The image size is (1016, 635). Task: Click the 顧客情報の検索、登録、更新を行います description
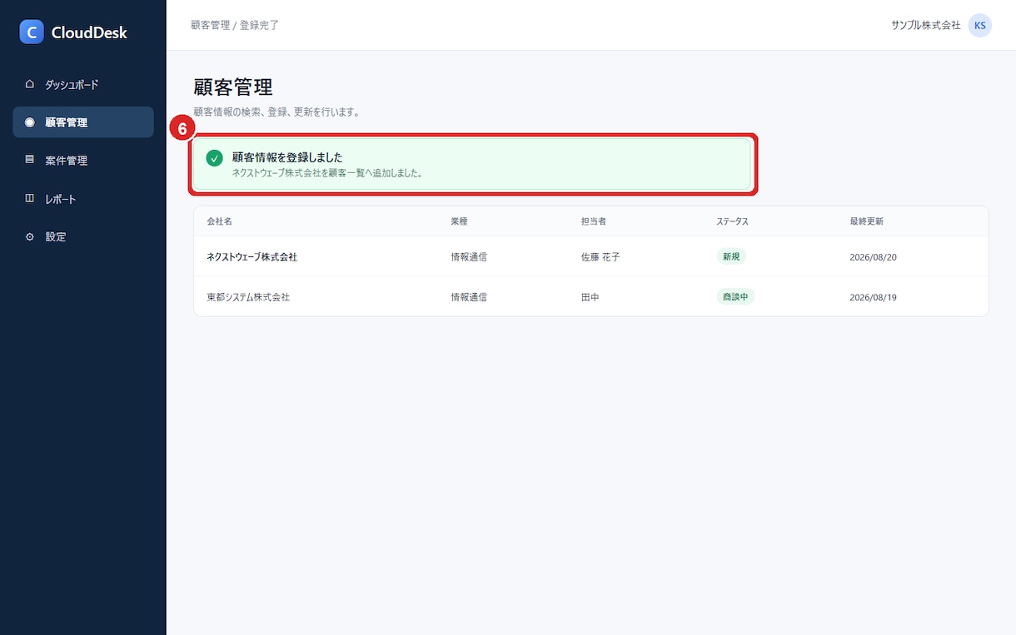[276, 112]
